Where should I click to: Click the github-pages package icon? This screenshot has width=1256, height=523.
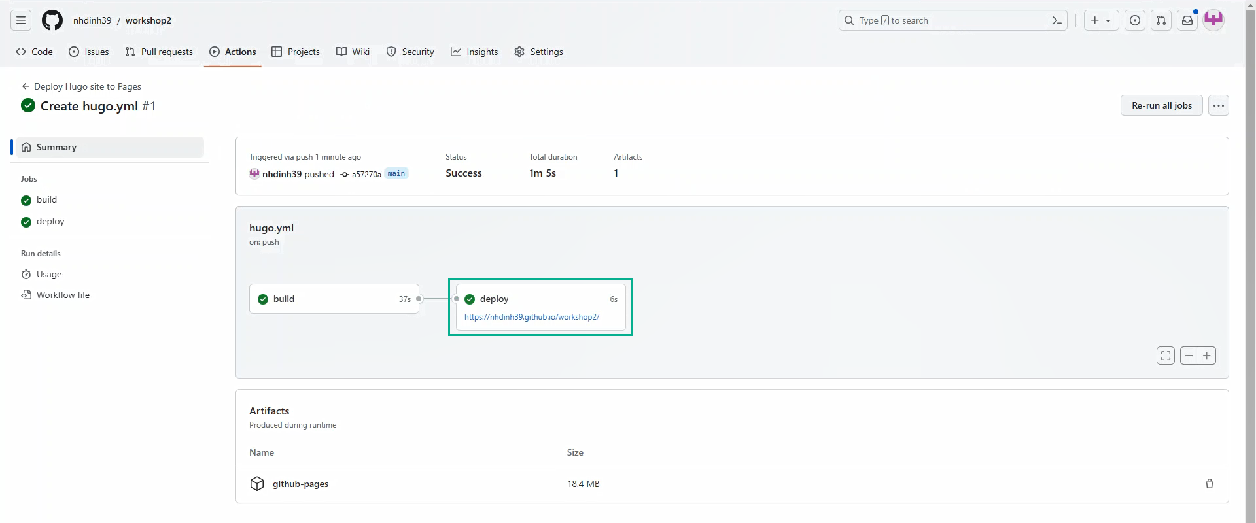tap(257, 484)
